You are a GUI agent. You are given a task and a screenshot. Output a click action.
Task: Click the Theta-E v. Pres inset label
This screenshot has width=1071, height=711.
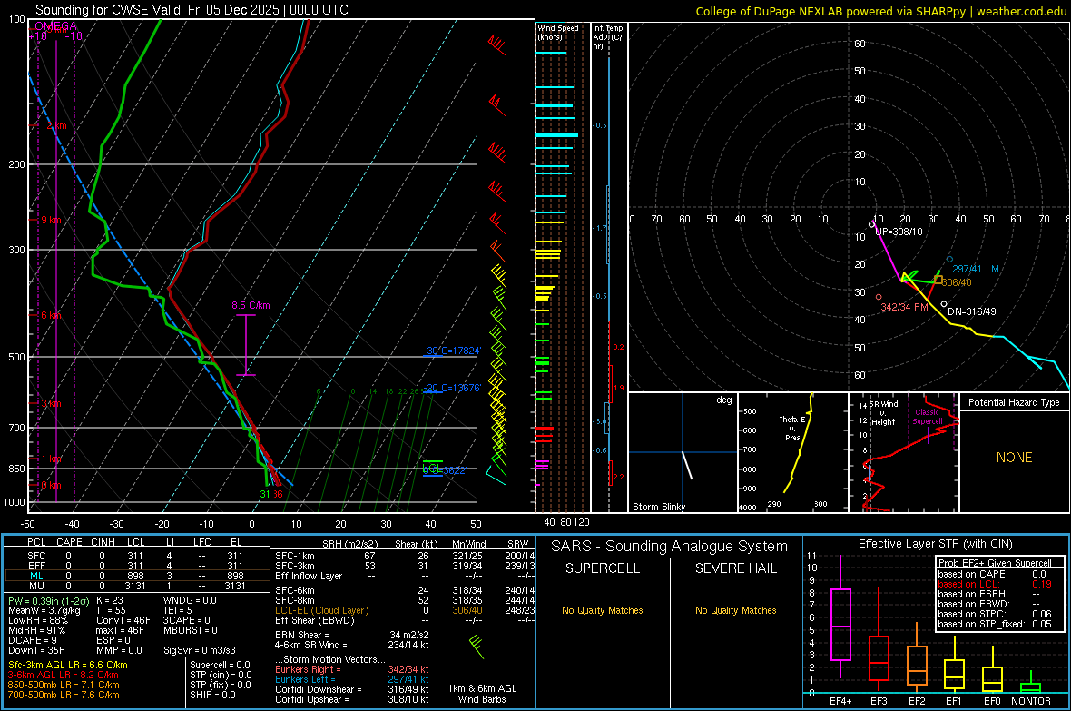(792, 428)
